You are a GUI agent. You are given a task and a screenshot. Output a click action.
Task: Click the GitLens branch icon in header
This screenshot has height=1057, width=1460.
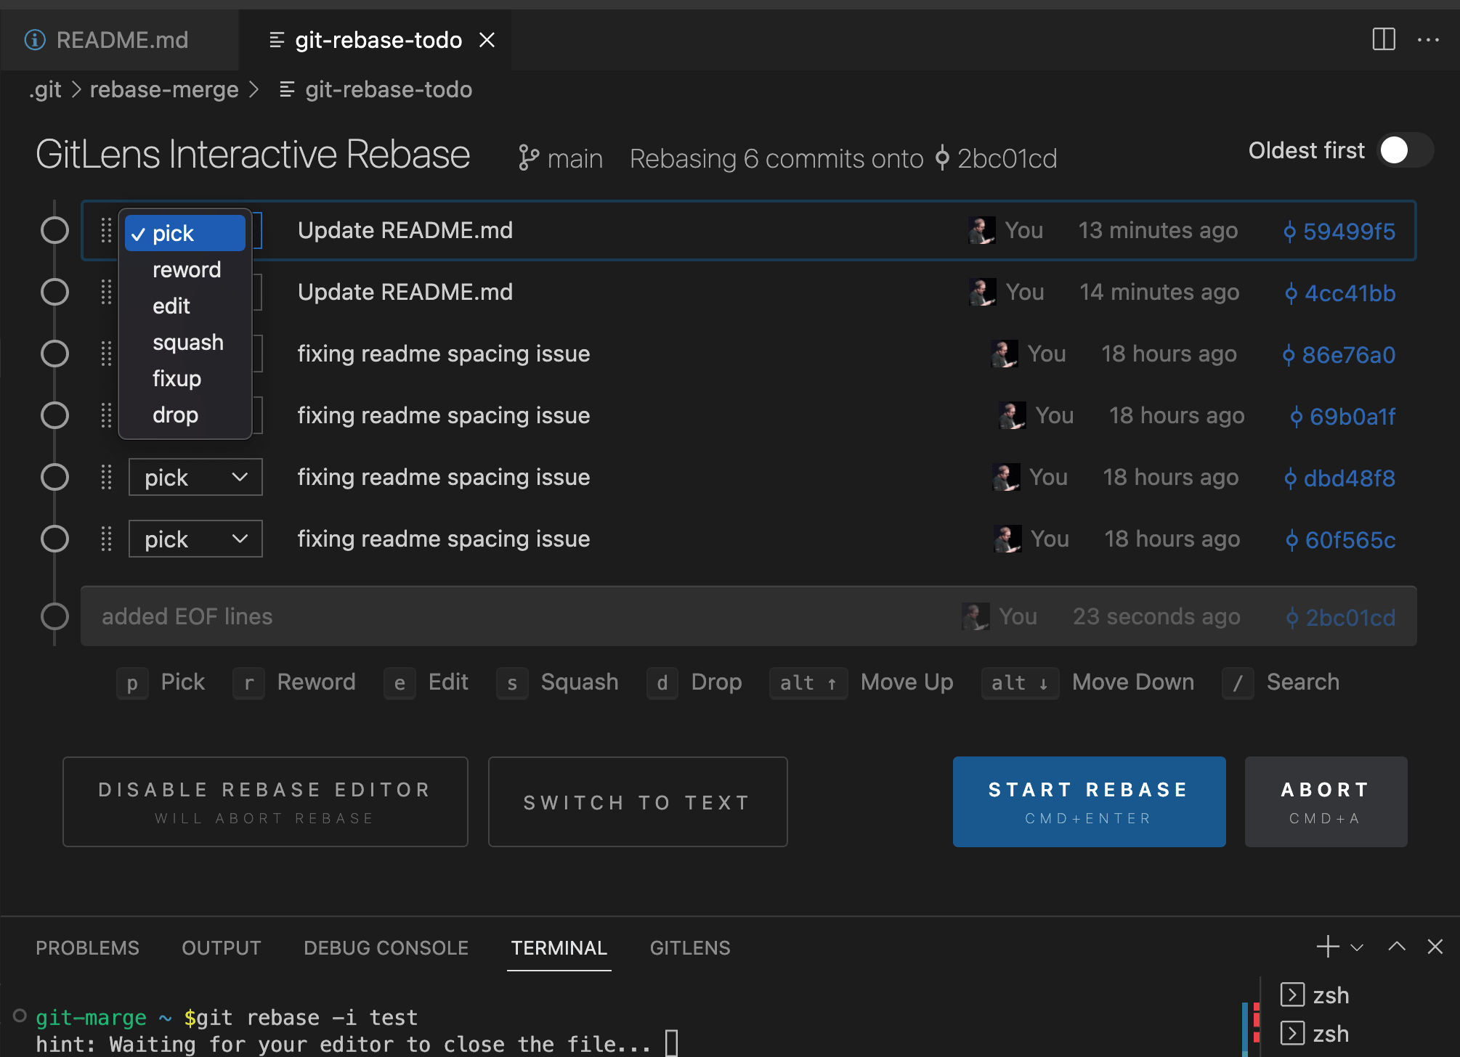(x=527, y=158)
